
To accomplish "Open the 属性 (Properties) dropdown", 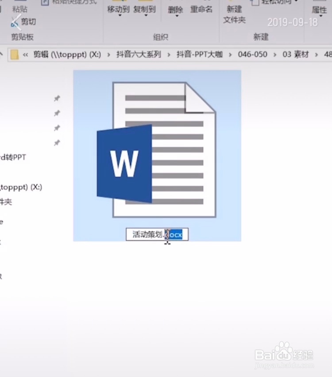I will pyautogui.click(x=319, y=11).
